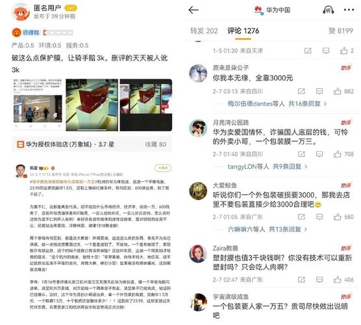The height and width of the screenshot is (325, 361).
Task: Open 华为授权体验店 (万象城) store link
Action: point(92,144)
